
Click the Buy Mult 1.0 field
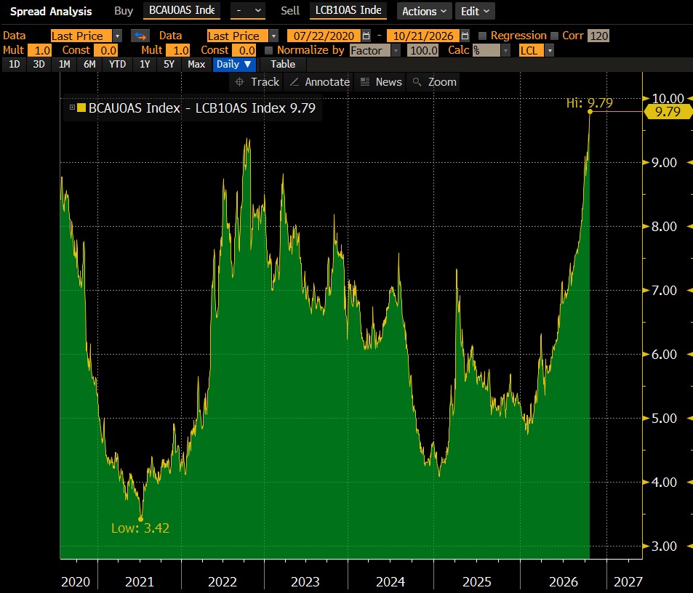coord(40,50)
